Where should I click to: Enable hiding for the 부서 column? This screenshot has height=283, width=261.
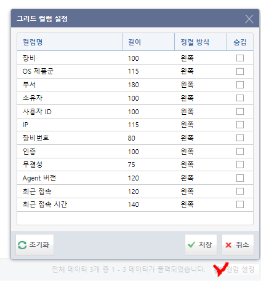[x=240, y=85]
